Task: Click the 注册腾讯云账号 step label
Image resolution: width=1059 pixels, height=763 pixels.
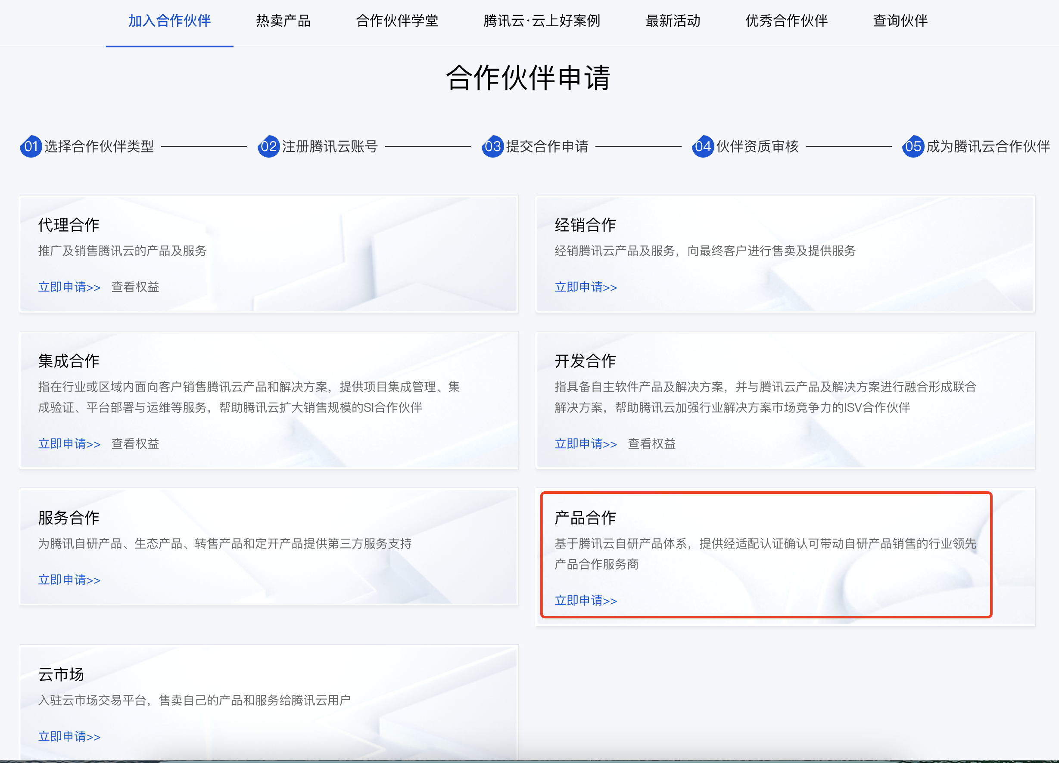Action: click(x=330, y=146)
